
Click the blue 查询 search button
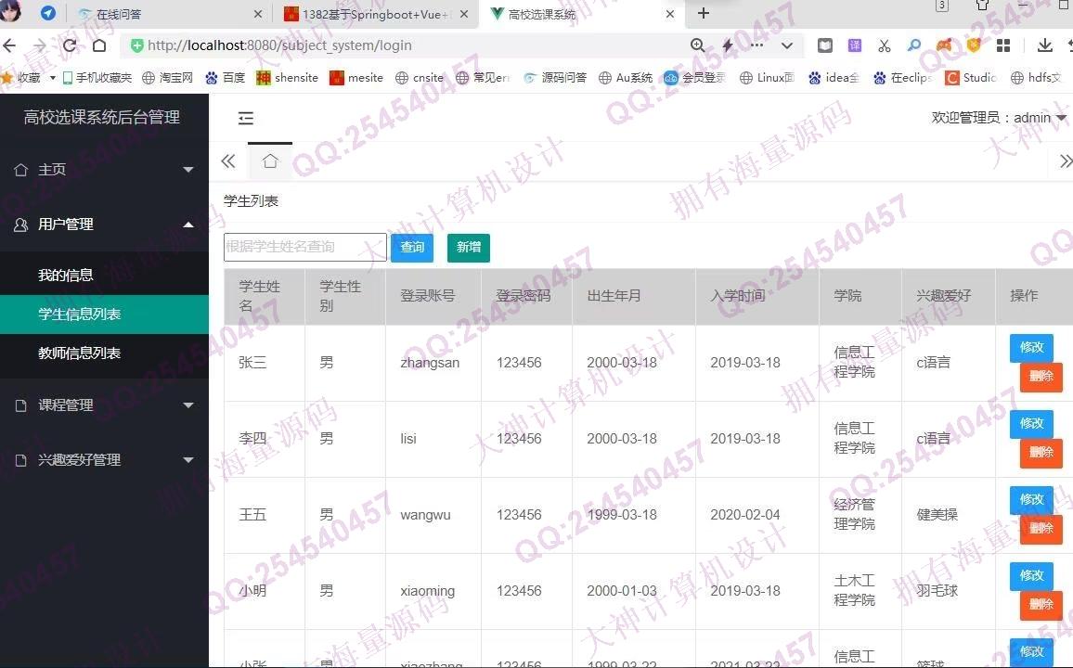(x=412, y=247)
